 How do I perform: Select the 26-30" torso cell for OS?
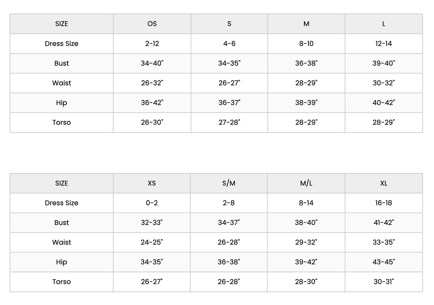click(x=152, y=123)
